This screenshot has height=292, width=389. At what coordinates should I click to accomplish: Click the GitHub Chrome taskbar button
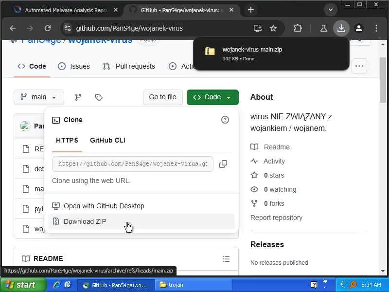116,285
